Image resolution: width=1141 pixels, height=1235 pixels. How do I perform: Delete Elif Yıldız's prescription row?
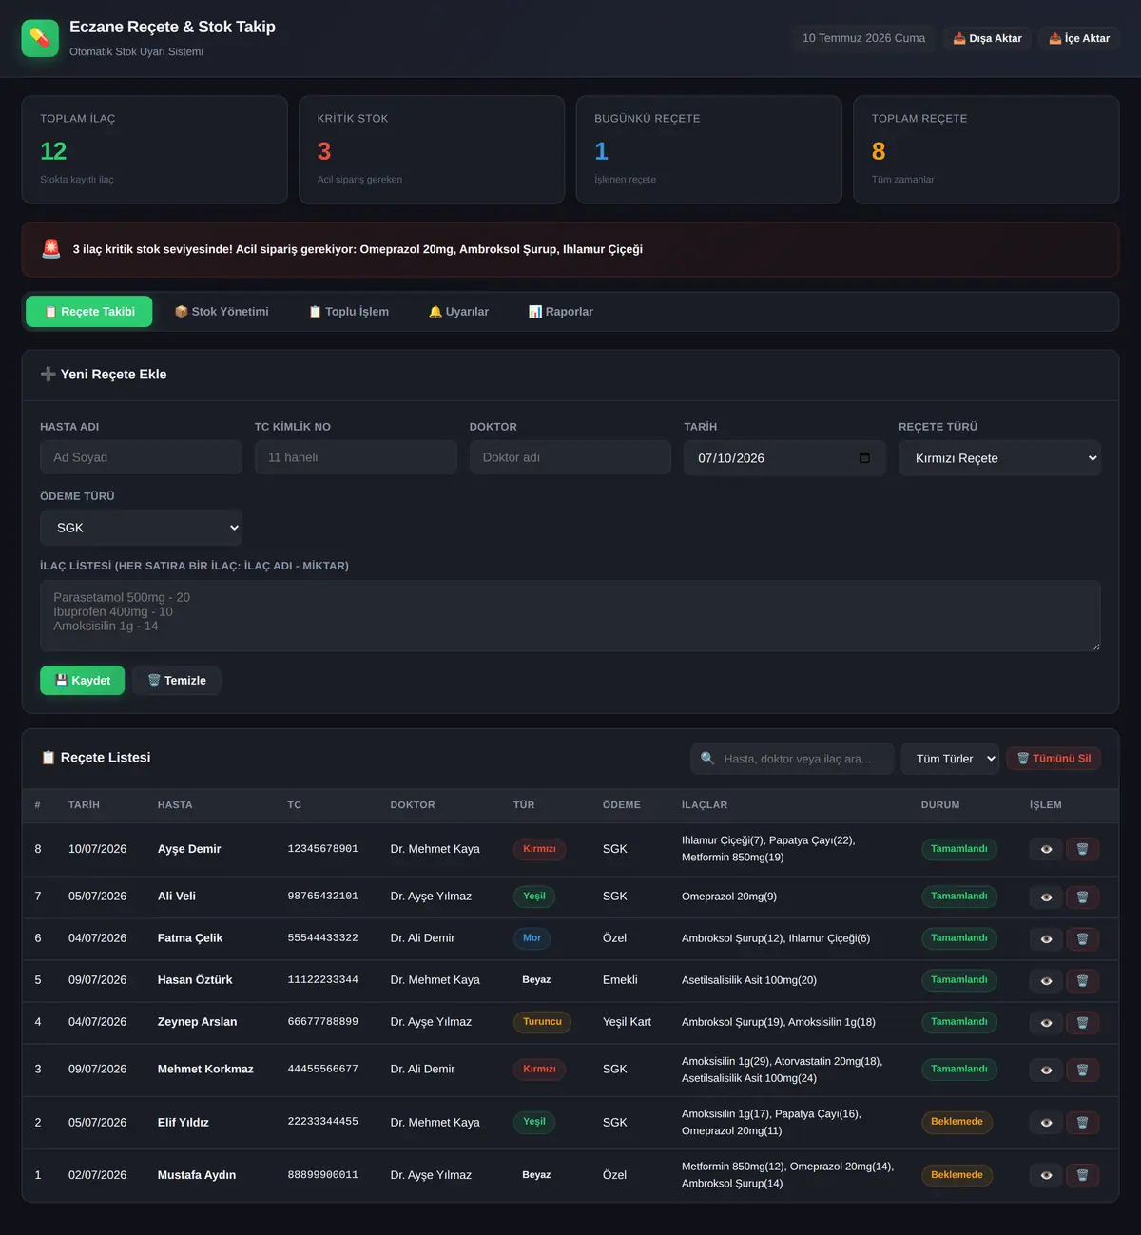tap(1082, 1122)
